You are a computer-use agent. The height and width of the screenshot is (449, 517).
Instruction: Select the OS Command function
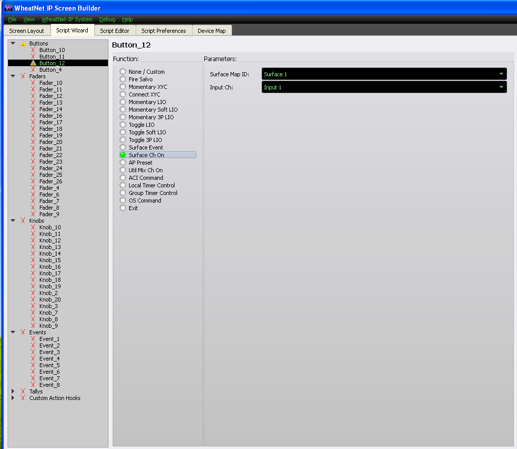click(x=122, y=201)
